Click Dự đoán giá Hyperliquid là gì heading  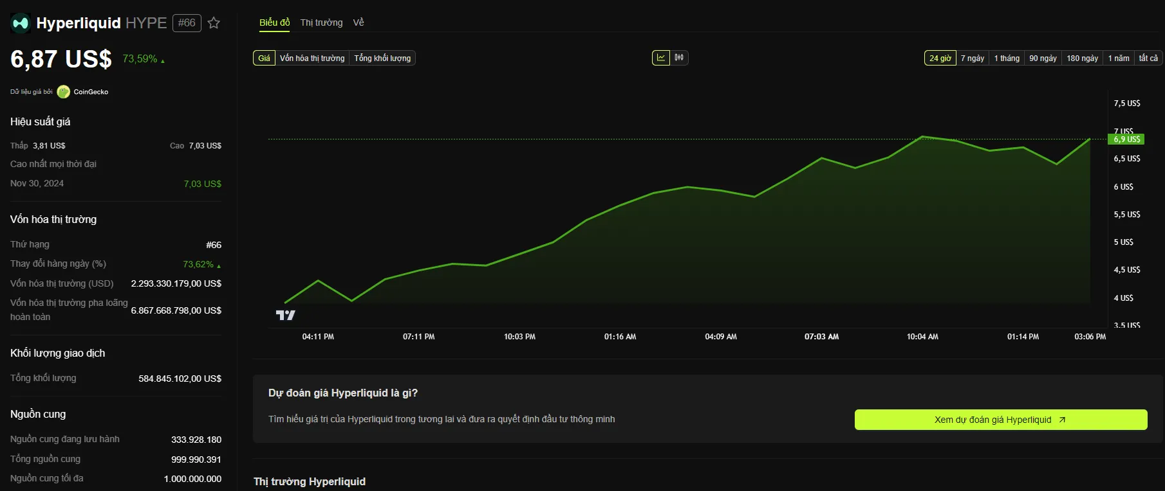[343, 393]
